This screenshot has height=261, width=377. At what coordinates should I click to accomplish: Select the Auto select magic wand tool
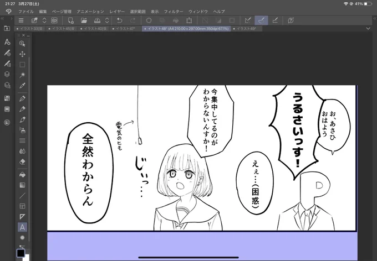[x=22, y=75]
